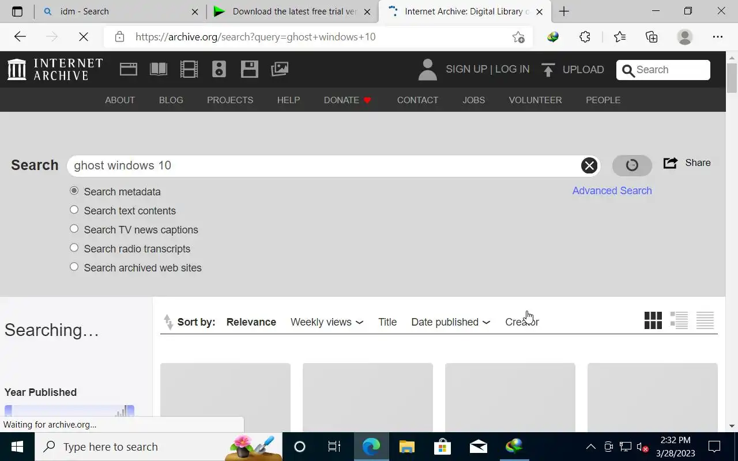
Task: Open the ABOUT menu item
Action: pyautogui.click(x=120, y=100)
